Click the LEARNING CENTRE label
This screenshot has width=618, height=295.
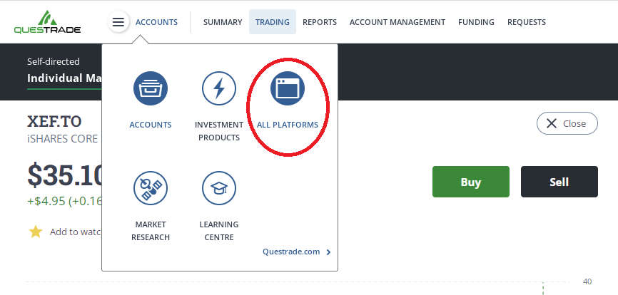219,231
